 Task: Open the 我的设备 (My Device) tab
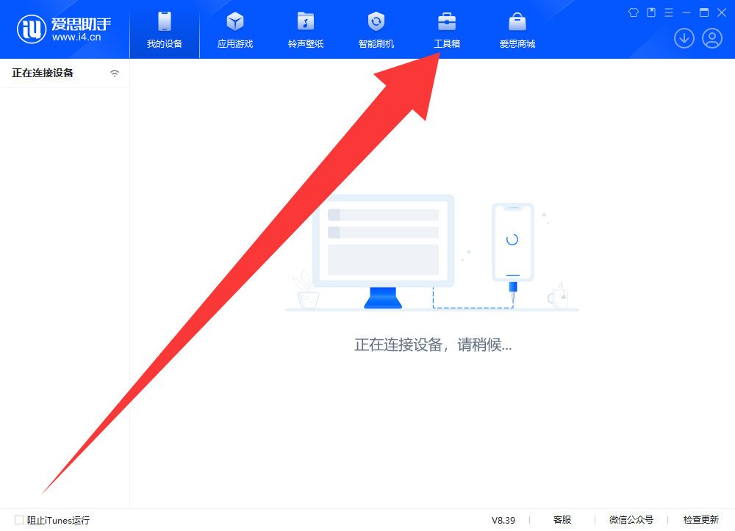(164, 31)
